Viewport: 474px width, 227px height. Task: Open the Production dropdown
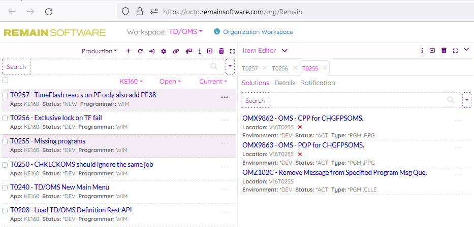coord(99,51)
